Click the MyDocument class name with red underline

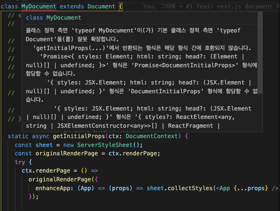[x=39, y=6]
